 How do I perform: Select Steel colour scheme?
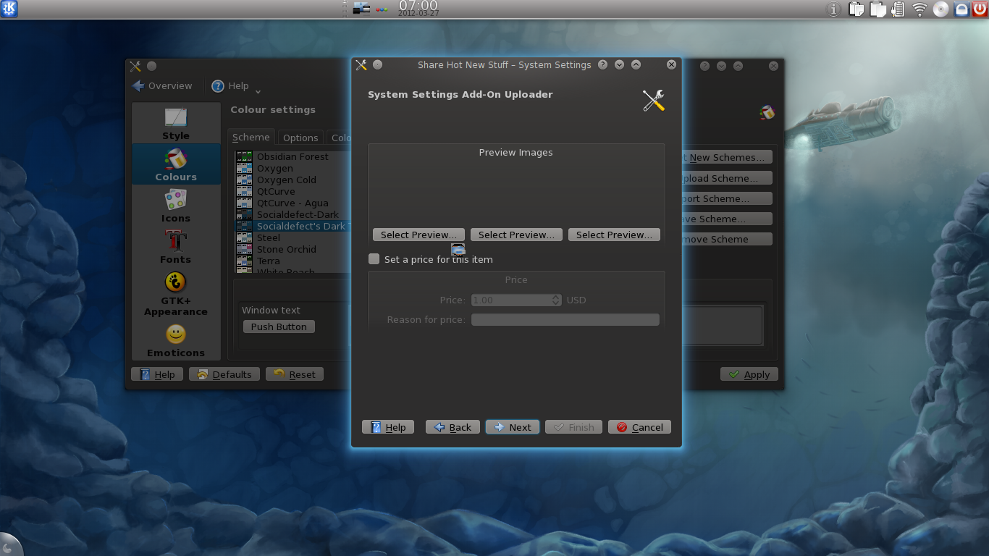[293, 237]
